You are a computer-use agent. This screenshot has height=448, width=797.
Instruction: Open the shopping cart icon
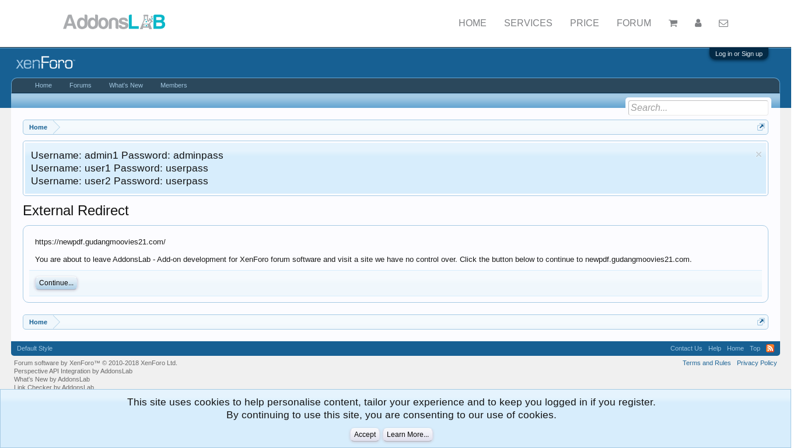(x=673, y=23)
